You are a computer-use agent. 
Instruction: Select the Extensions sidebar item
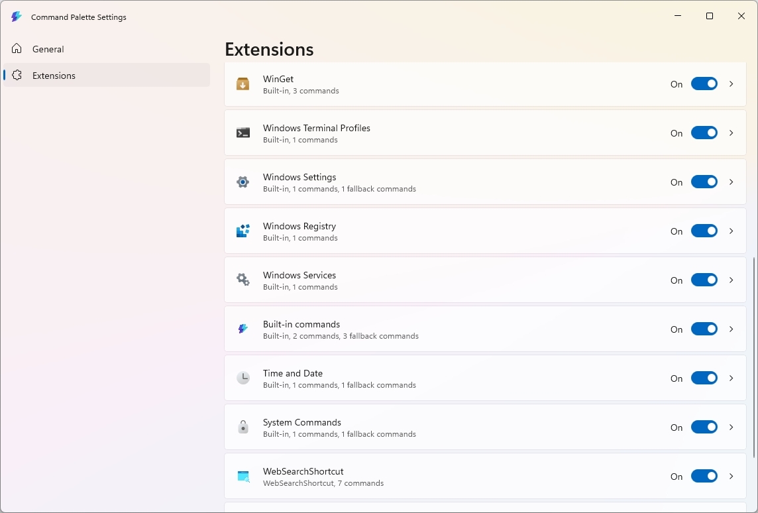54,75
